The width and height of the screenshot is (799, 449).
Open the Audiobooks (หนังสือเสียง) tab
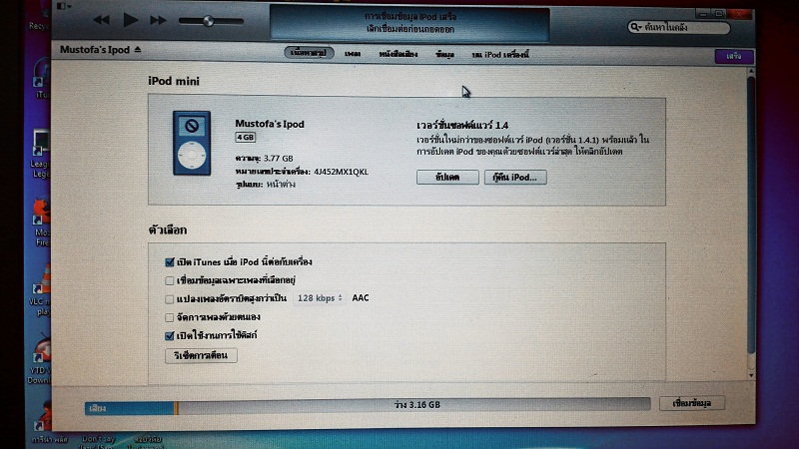coord(398,54)
